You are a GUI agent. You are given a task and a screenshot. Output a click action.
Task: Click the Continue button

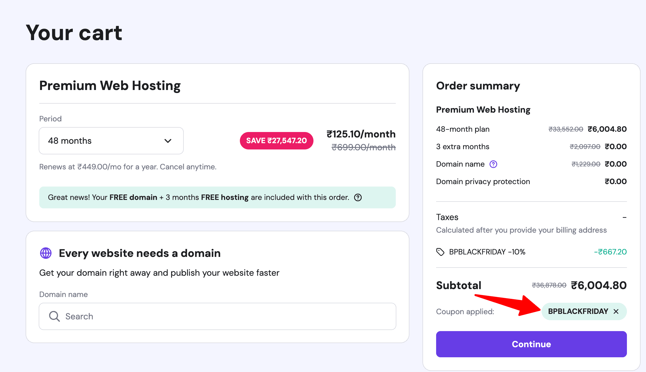(531, 344)
